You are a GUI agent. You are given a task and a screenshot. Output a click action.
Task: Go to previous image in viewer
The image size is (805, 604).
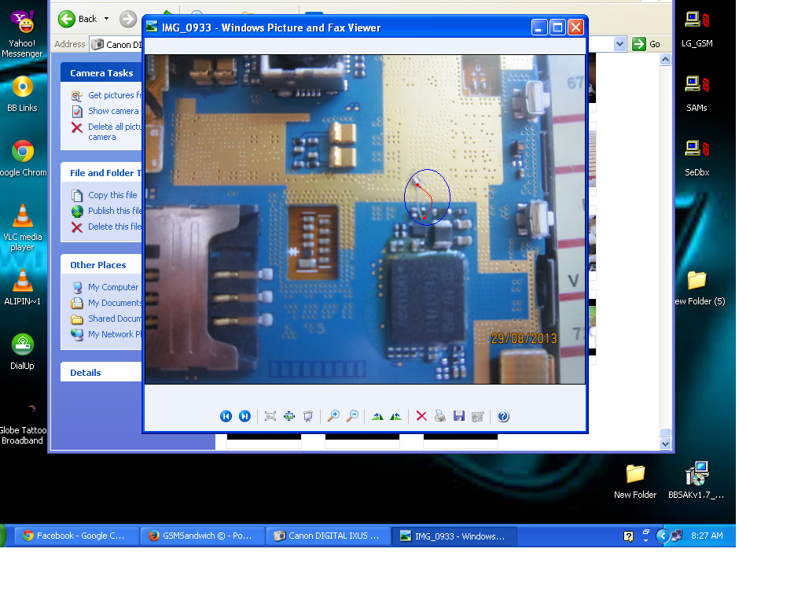pos(226,416)
